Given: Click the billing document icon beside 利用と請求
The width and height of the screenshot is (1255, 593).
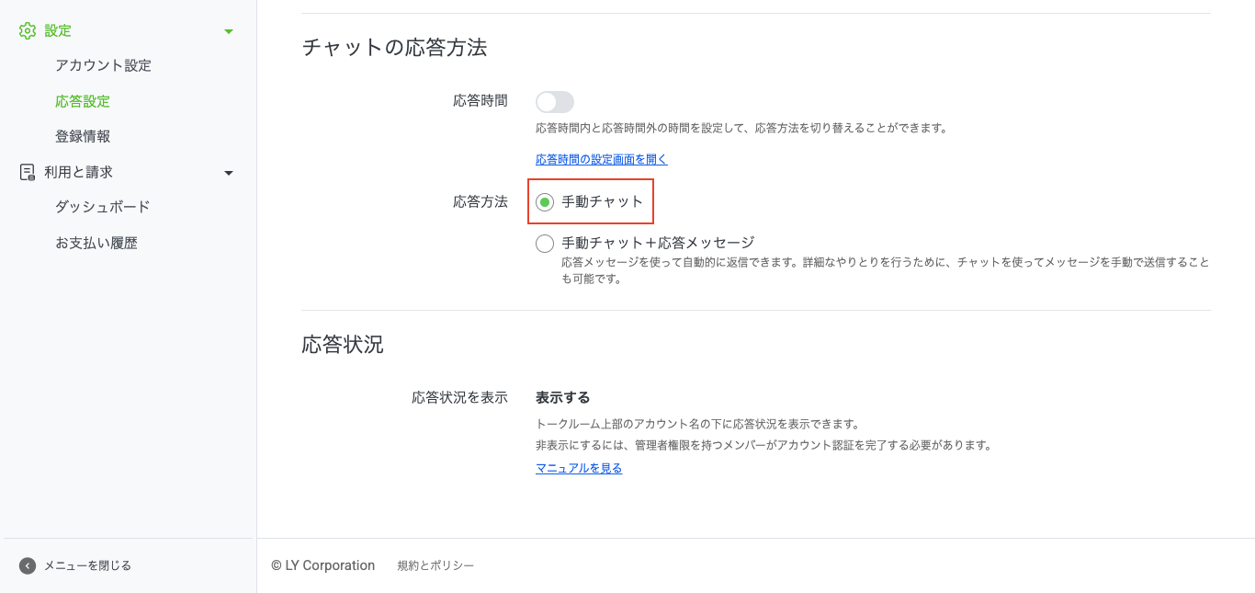Looking at the screenshot, I should (x=28, y=172).
